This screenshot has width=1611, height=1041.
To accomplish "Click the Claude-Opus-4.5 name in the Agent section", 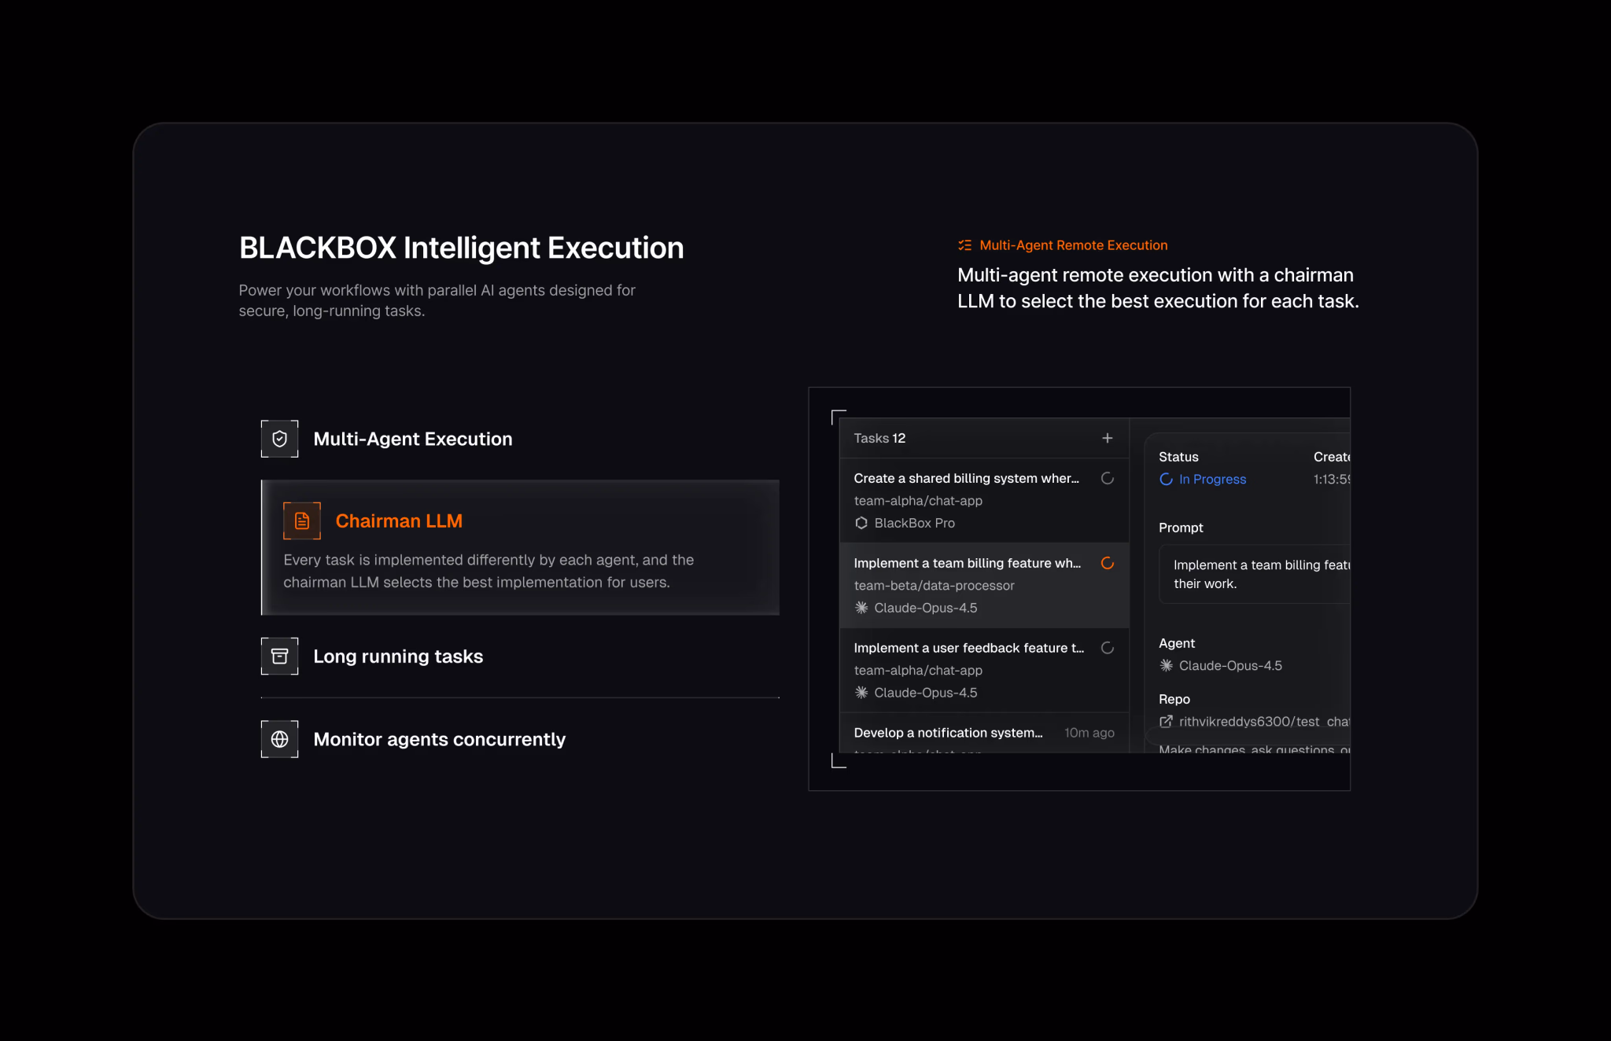I will pos(1230,665).
